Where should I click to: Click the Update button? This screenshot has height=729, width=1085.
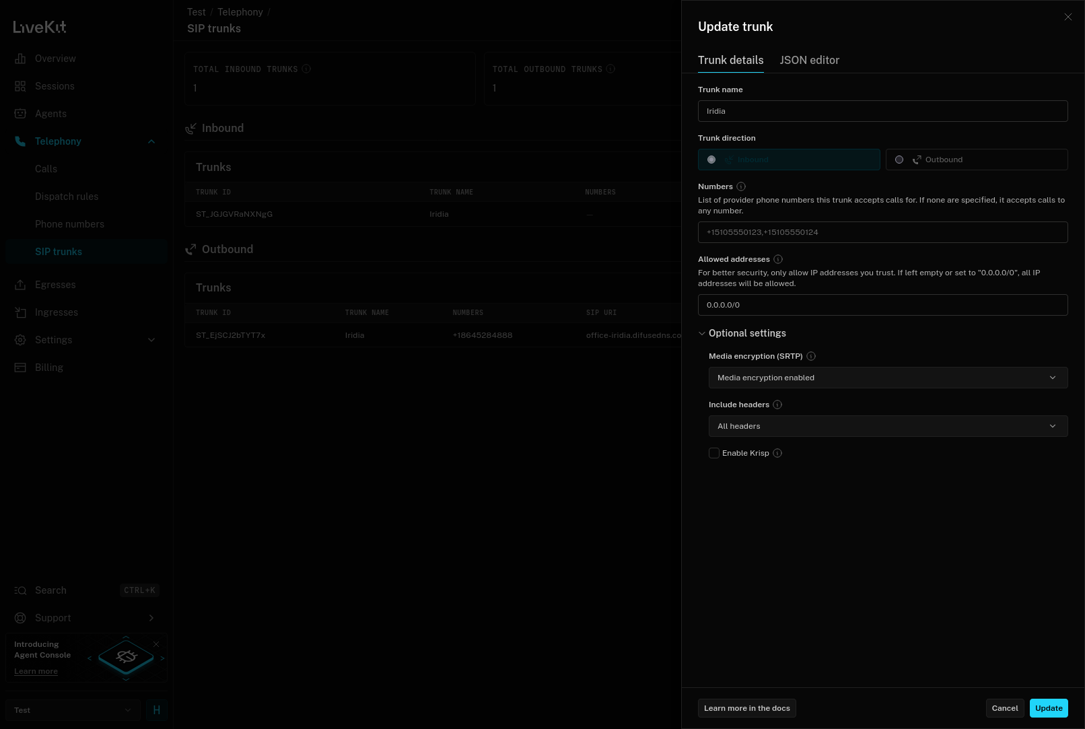click(x=1048, y=708)
